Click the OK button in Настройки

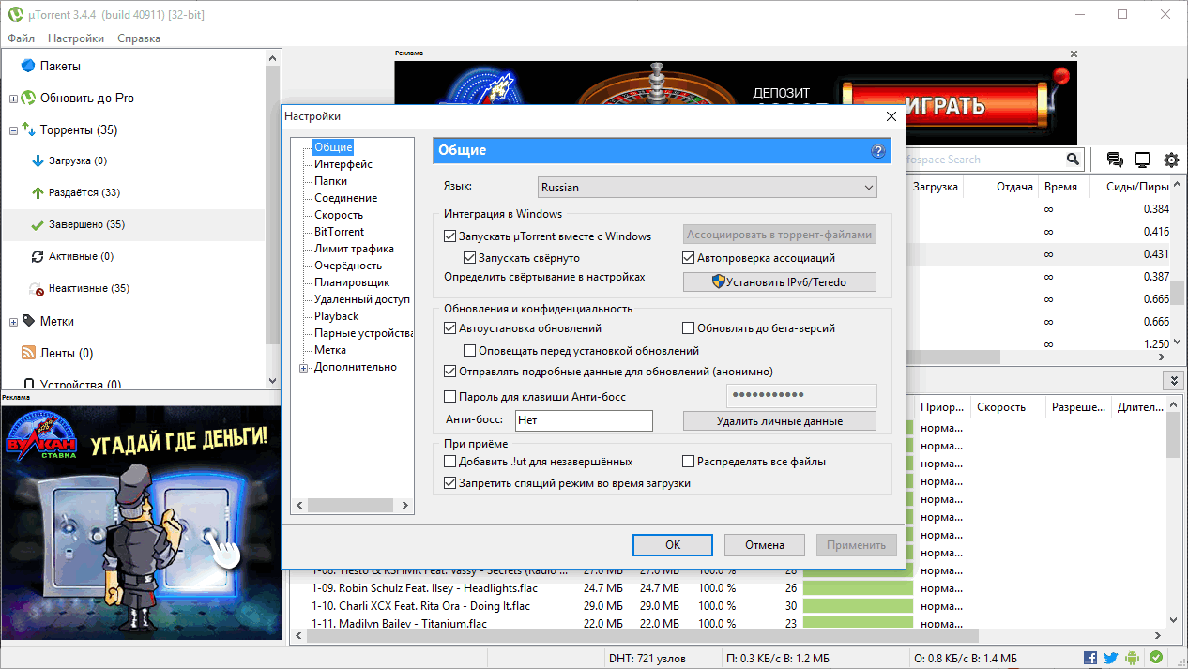pyautogui.click(x=673, y=544)
